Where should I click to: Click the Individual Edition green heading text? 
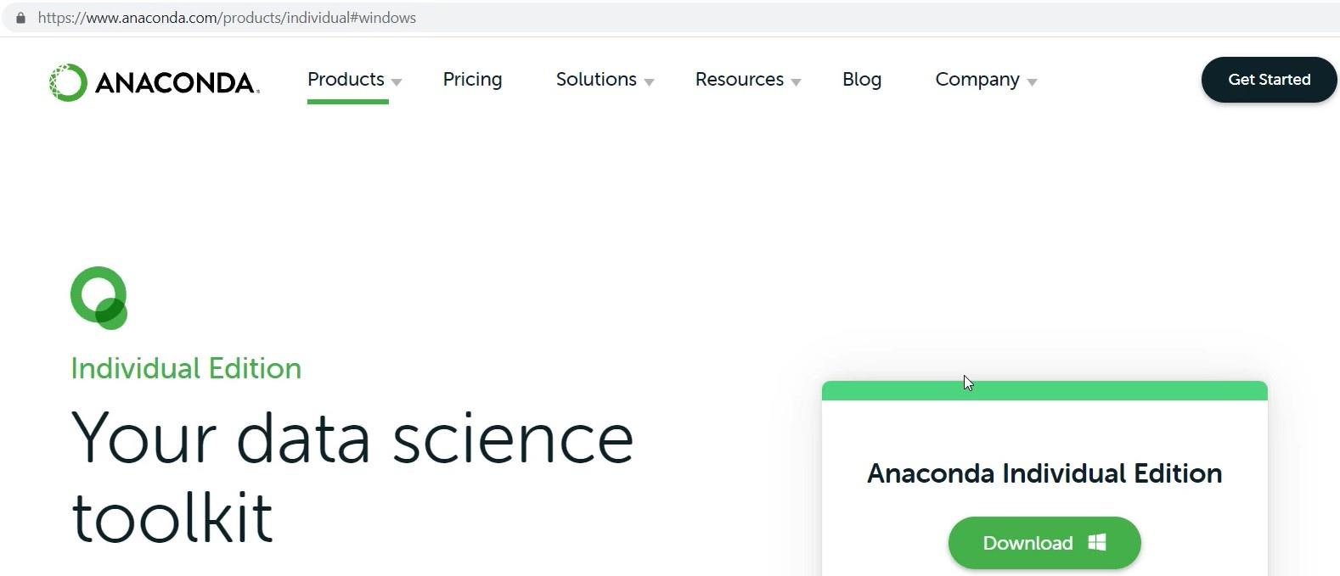click(186, 368)
